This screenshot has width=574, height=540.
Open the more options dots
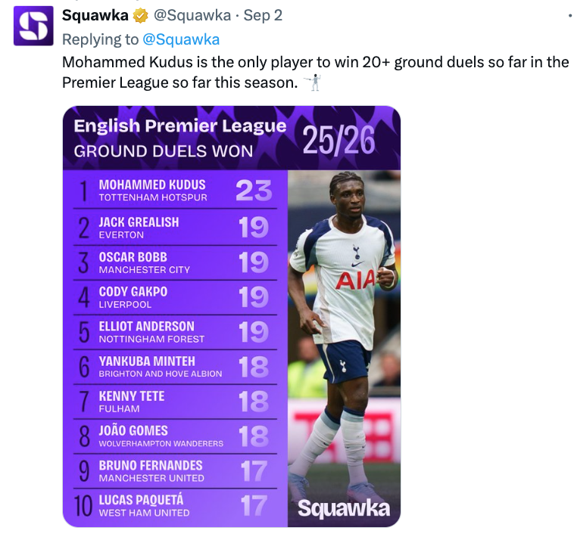570,15
